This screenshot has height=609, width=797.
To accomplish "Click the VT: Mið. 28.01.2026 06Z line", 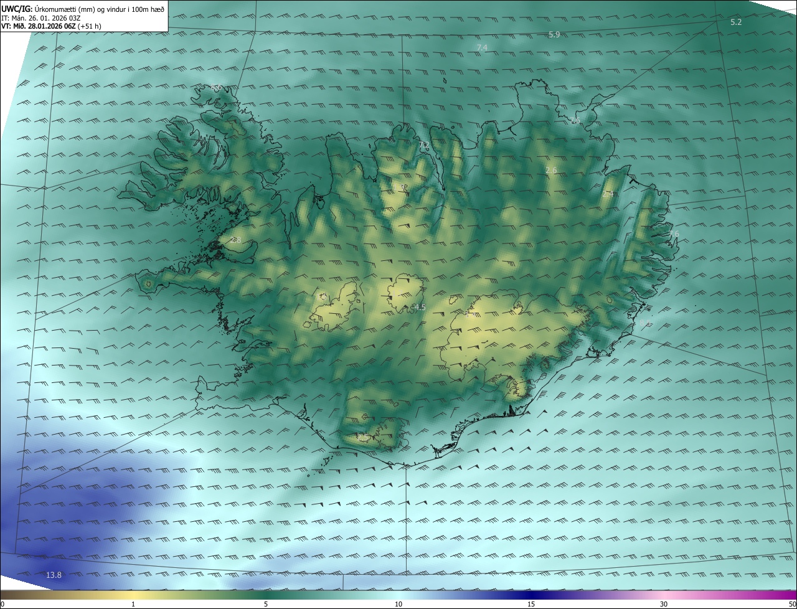I will pos(51,27).
